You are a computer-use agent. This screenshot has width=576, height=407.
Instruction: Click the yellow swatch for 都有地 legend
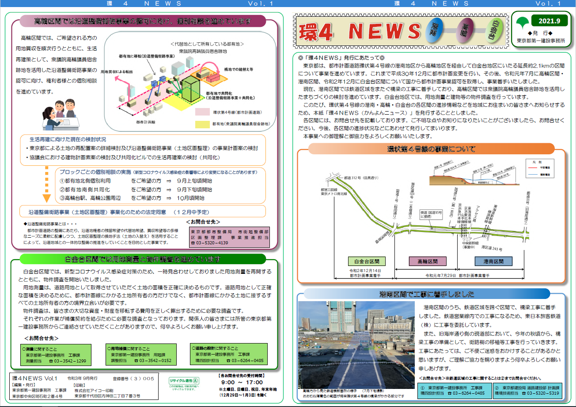(x=202, y=124)
